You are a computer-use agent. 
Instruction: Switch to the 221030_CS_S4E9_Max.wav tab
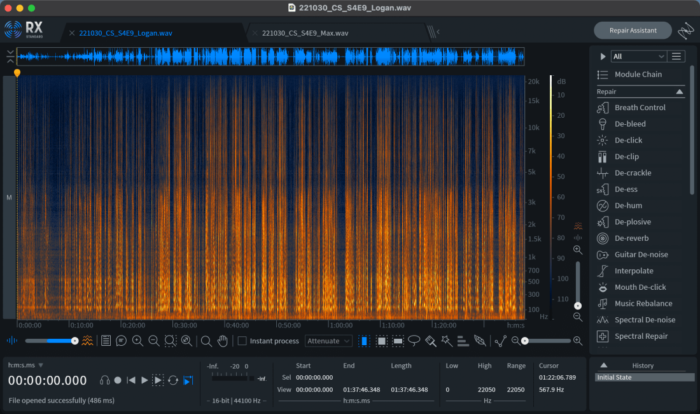[x=305, y=33]
